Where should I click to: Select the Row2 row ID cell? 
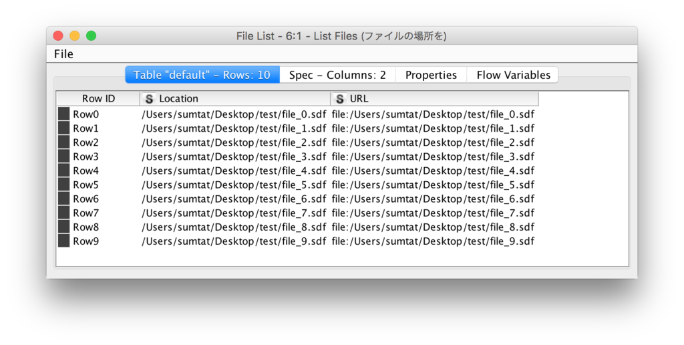tap(99, 142)
